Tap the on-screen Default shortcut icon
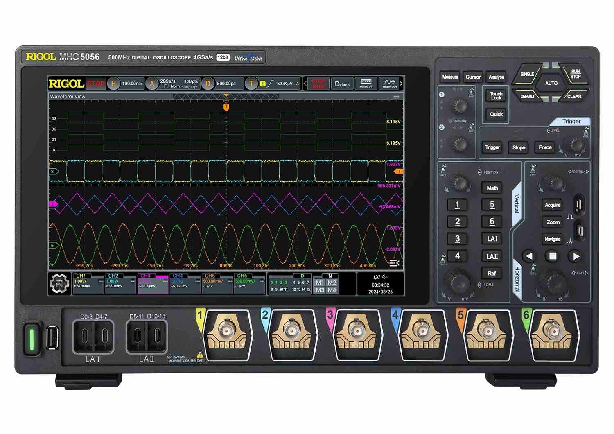 [x=342, y=84]
